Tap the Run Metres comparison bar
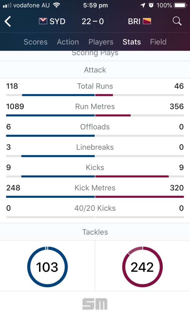The height and width of the screenshot is (316, 190). [95, 115]
